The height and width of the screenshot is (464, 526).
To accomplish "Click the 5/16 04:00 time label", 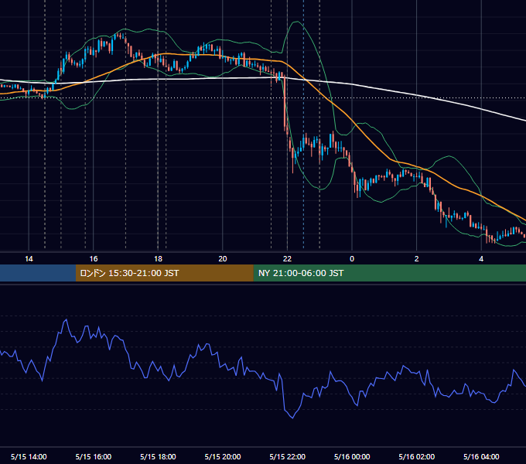I will click(x=481, y=456).
